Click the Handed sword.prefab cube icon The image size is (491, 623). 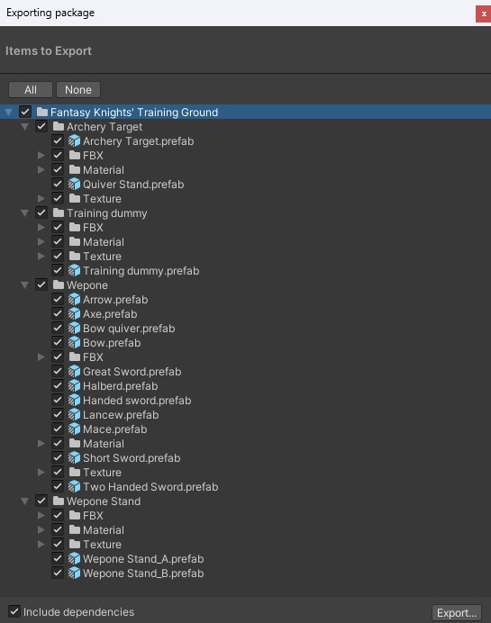pos(74,400)
